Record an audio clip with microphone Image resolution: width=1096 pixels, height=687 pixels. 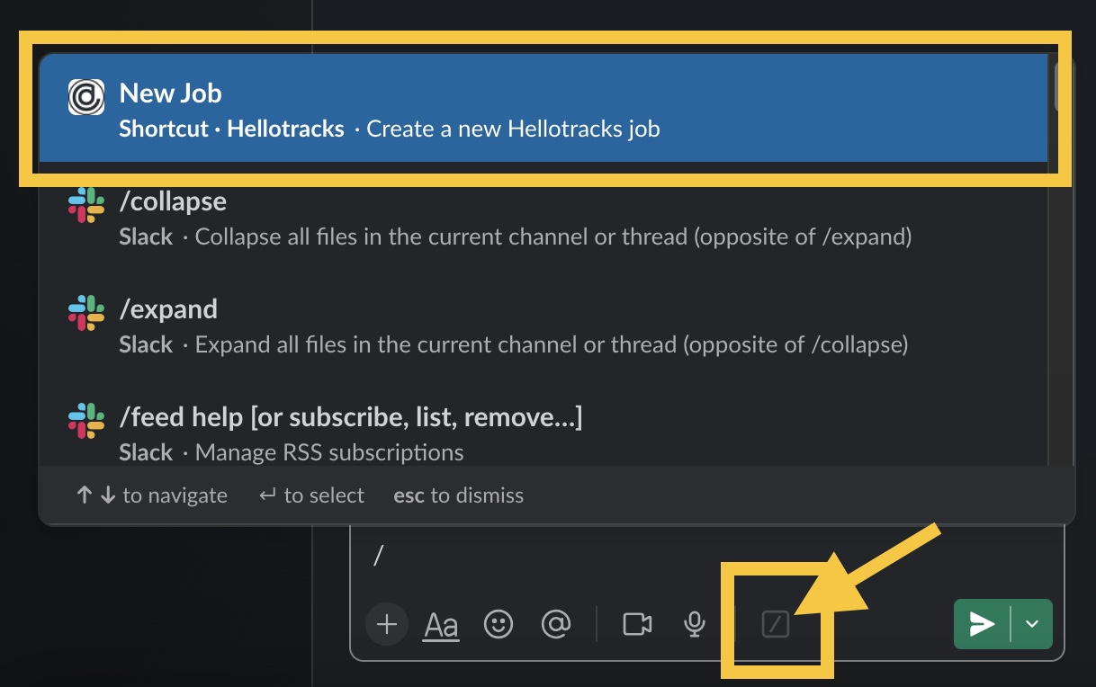694,624
